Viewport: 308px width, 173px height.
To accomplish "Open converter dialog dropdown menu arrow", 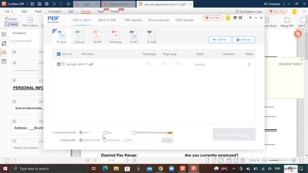I will pyautogui.click(x=250, y=18).
